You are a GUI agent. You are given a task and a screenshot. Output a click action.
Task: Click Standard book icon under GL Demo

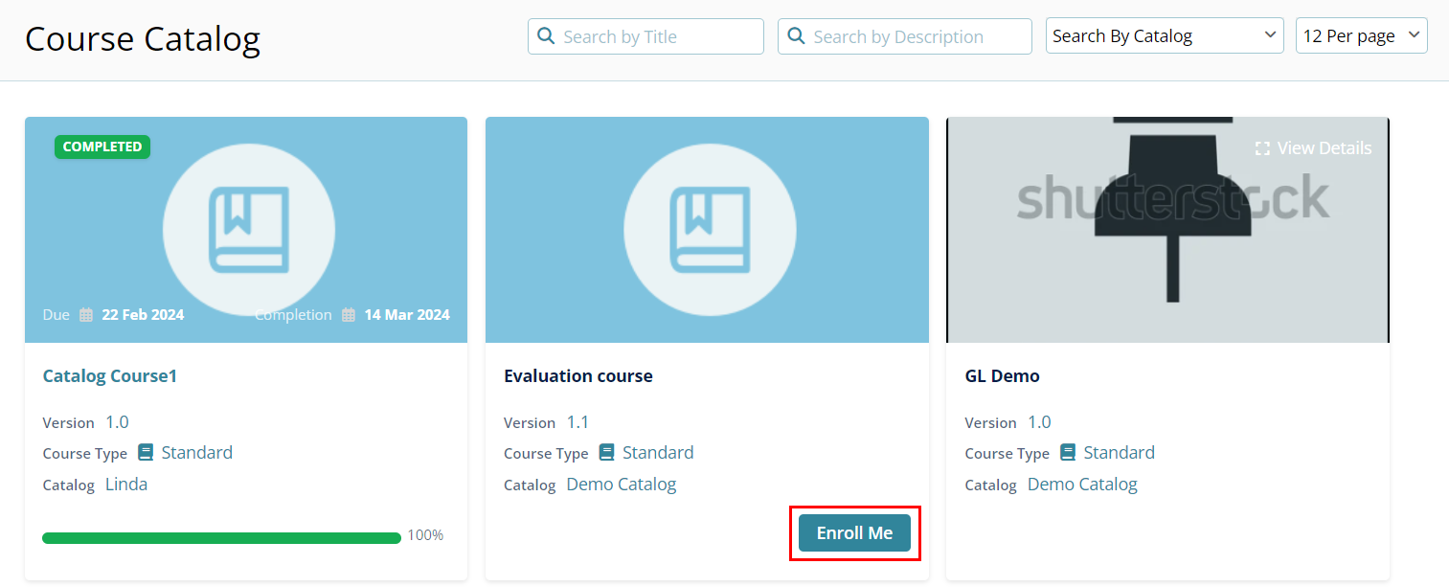(1068, 453)
